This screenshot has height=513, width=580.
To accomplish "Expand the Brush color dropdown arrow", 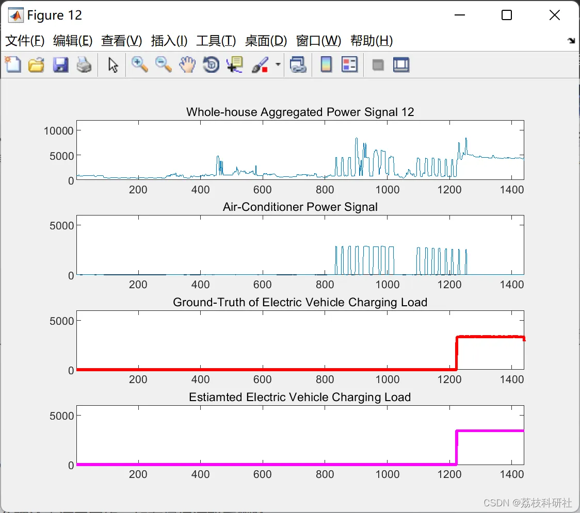I will pos(278,64).
